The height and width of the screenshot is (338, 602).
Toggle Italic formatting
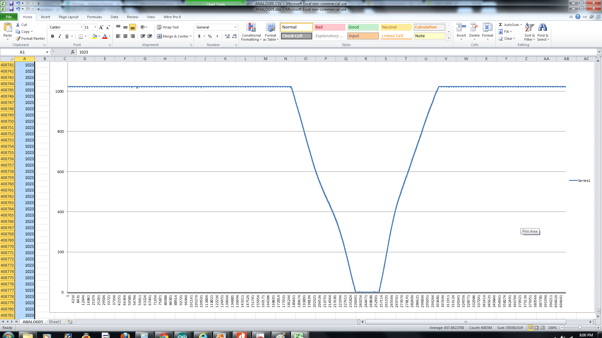tap(60, 36)
